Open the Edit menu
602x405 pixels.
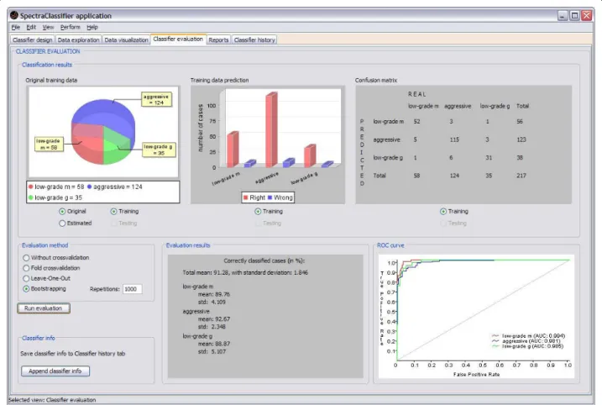pos(31,27)
